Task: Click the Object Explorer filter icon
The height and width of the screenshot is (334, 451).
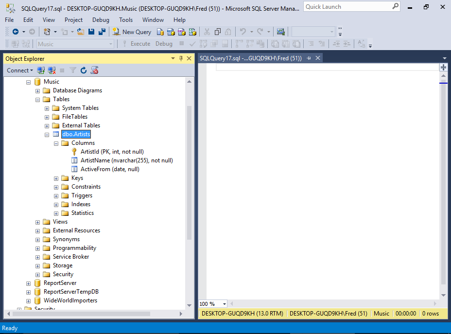Action: point(73,70)
